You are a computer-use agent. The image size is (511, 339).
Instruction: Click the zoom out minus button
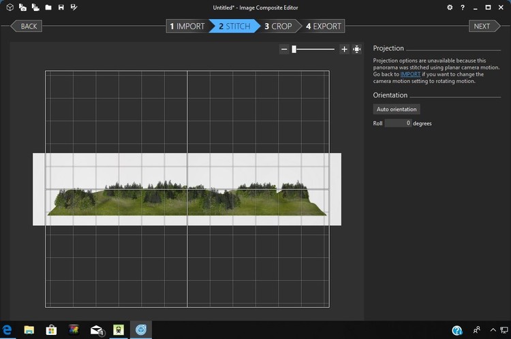point(284,49)
